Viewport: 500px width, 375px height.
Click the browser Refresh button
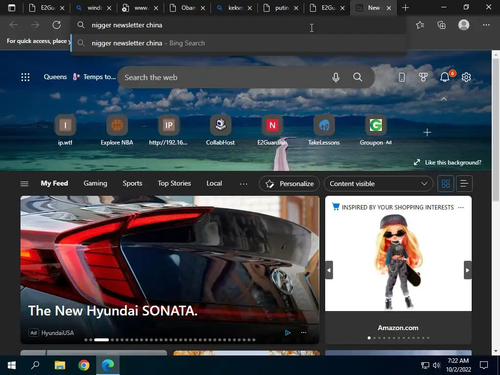[x=57, y=25]
